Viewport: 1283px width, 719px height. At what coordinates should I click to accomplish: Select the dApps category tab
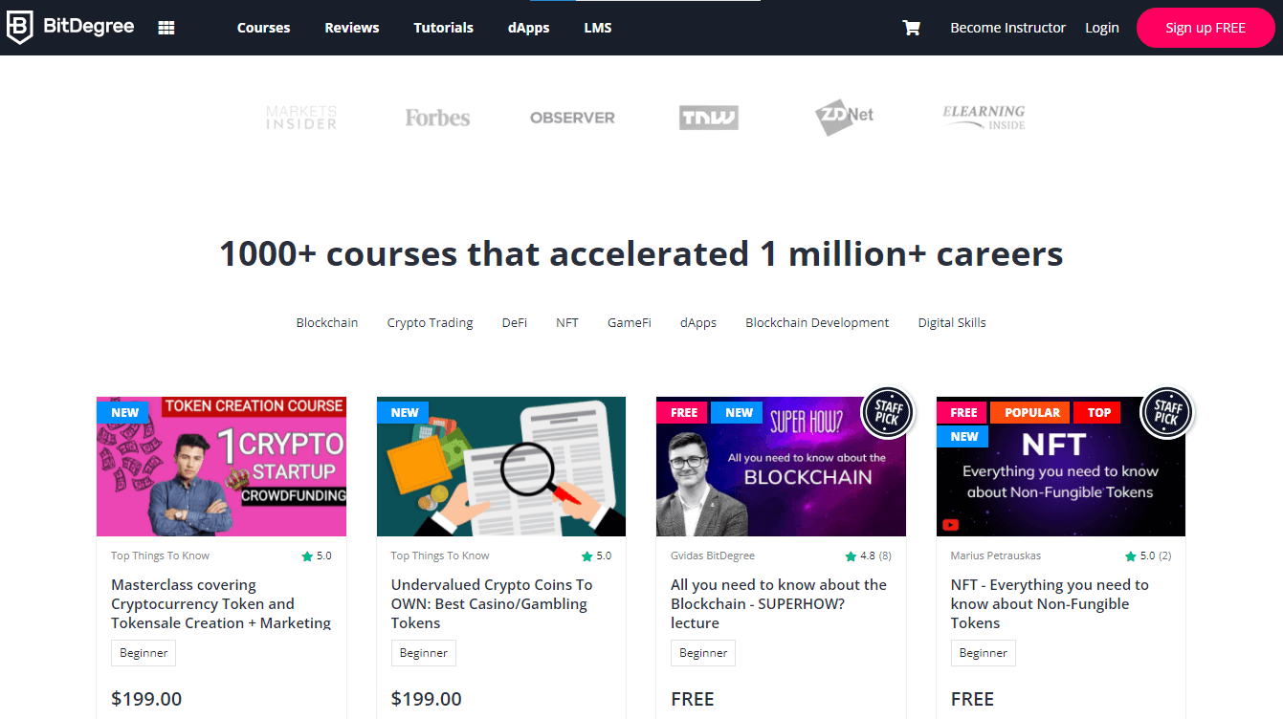[698, 323]
